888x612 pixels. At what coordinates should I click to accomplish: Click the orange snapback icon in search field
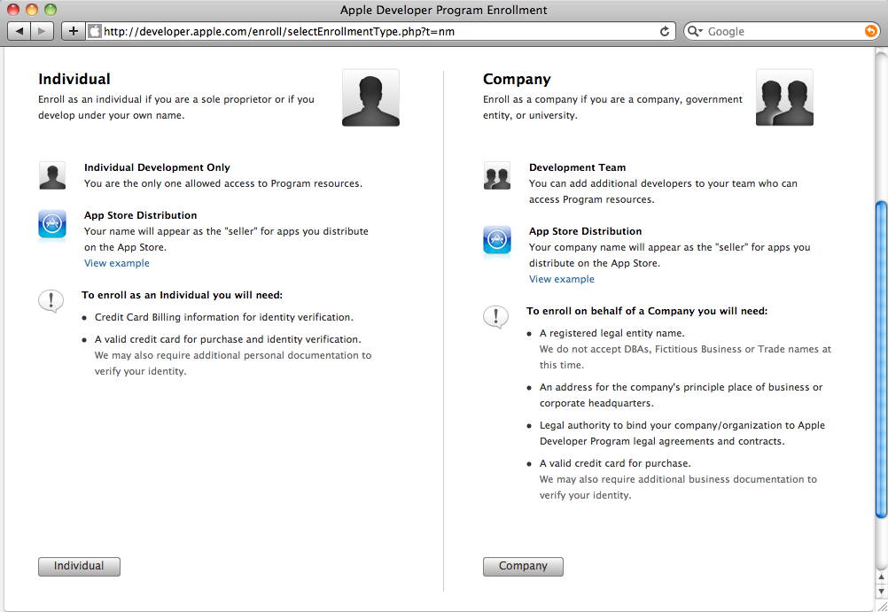[x=870, y=31]
